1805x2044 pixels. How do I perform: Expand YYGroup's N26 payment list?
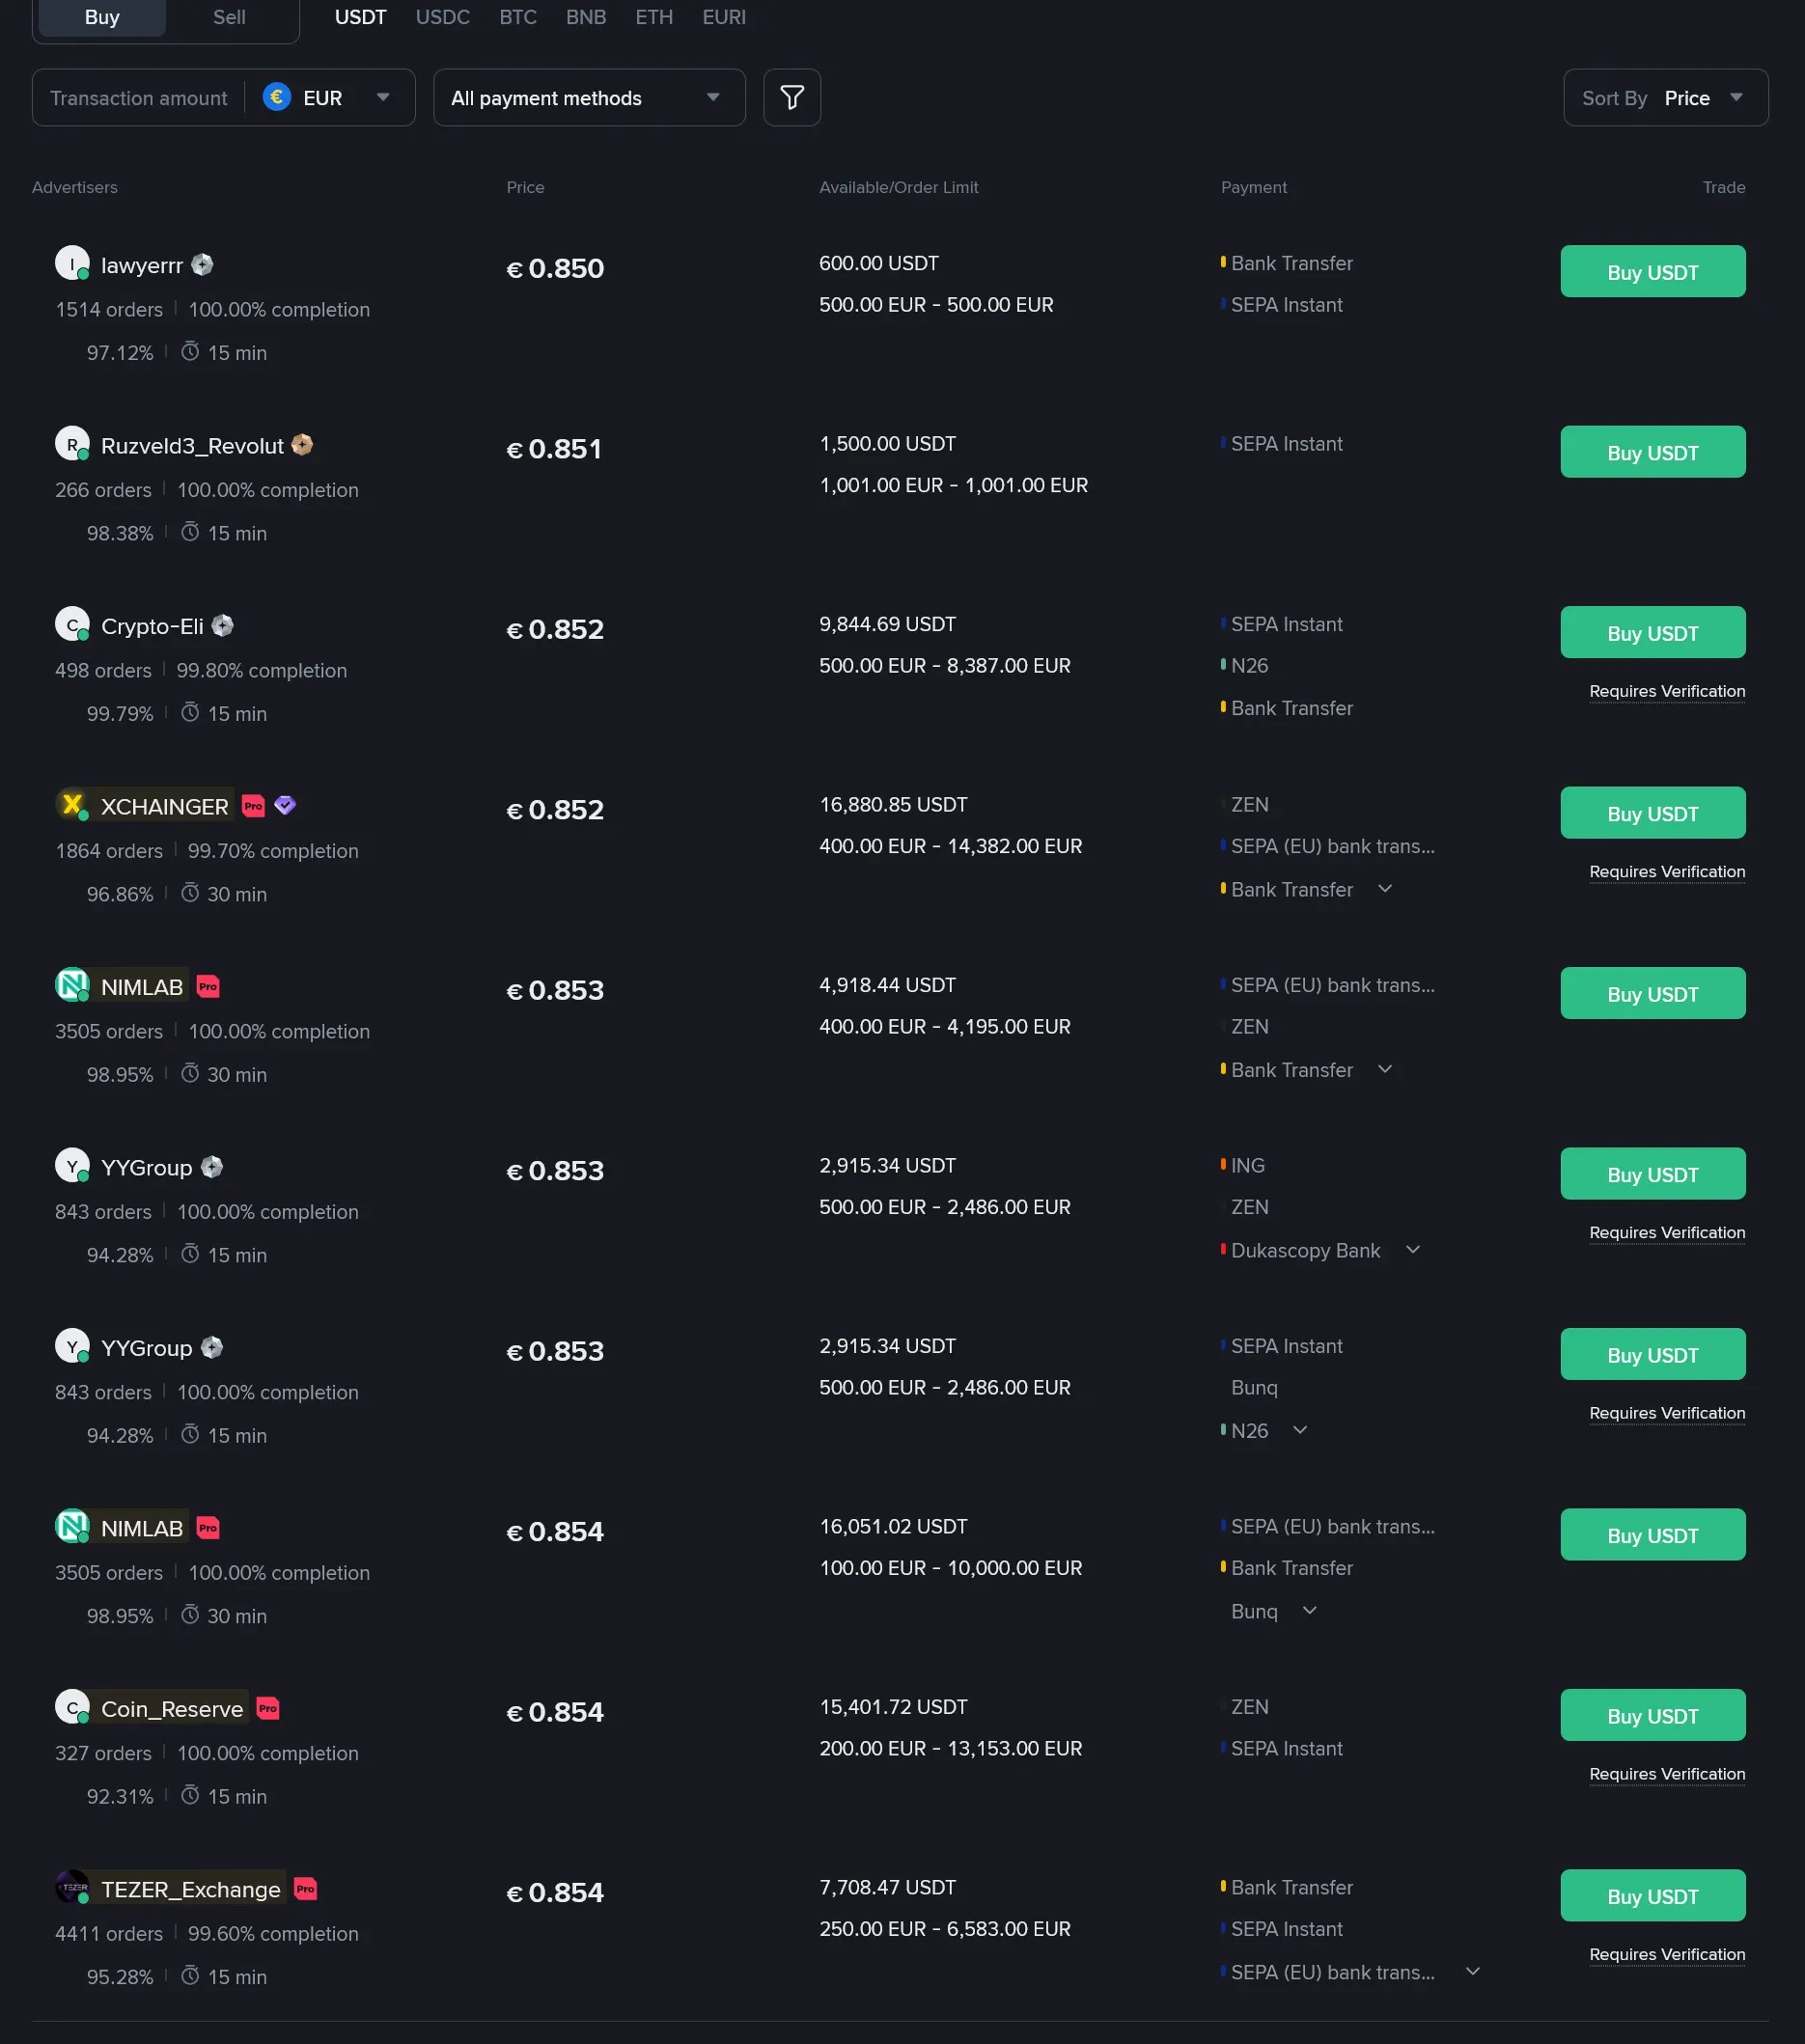(x=1300, y=1430)
